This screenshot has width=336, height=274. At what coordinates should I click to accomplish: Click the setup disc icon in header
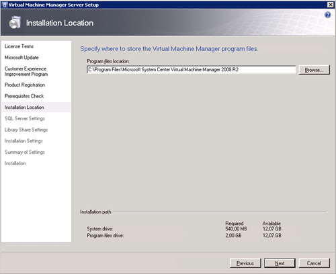pos(15,22)
